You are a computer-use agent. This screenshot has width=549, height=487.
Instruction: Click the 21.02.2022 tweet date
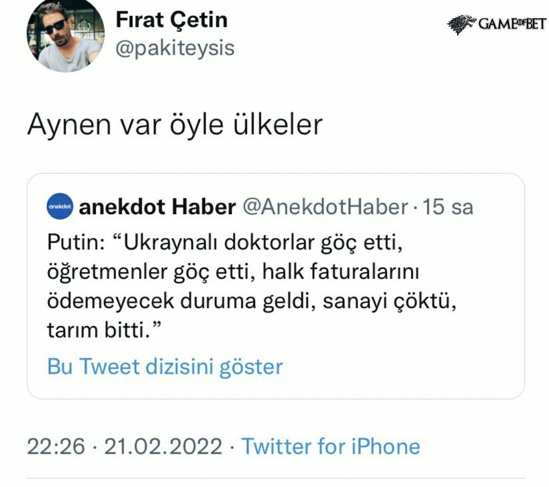click(x=163, y=447)
